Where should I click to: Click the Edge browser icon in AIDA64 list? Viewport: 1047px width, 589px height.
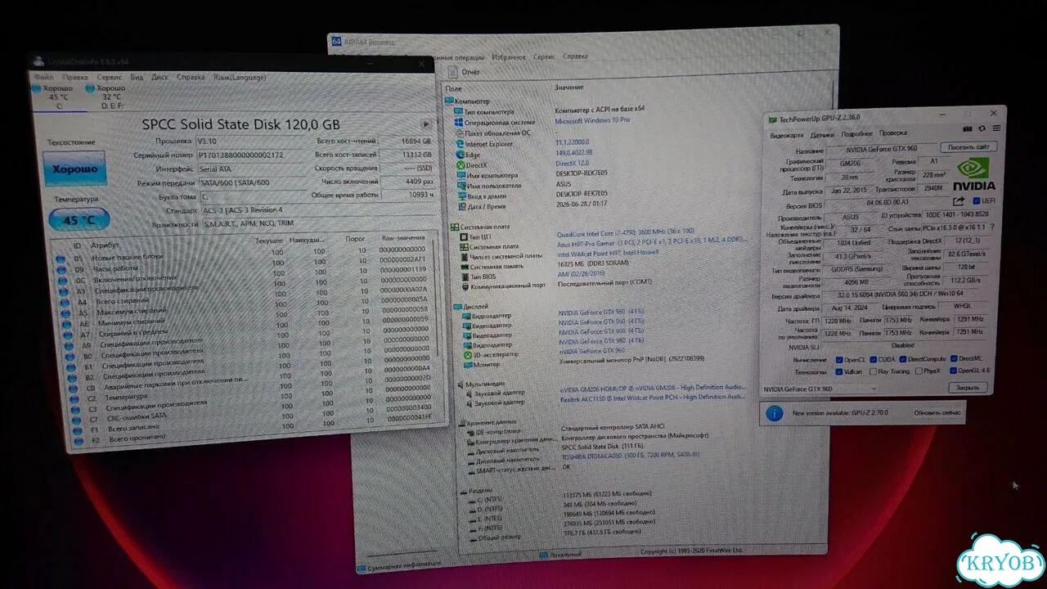pos(460,155)
